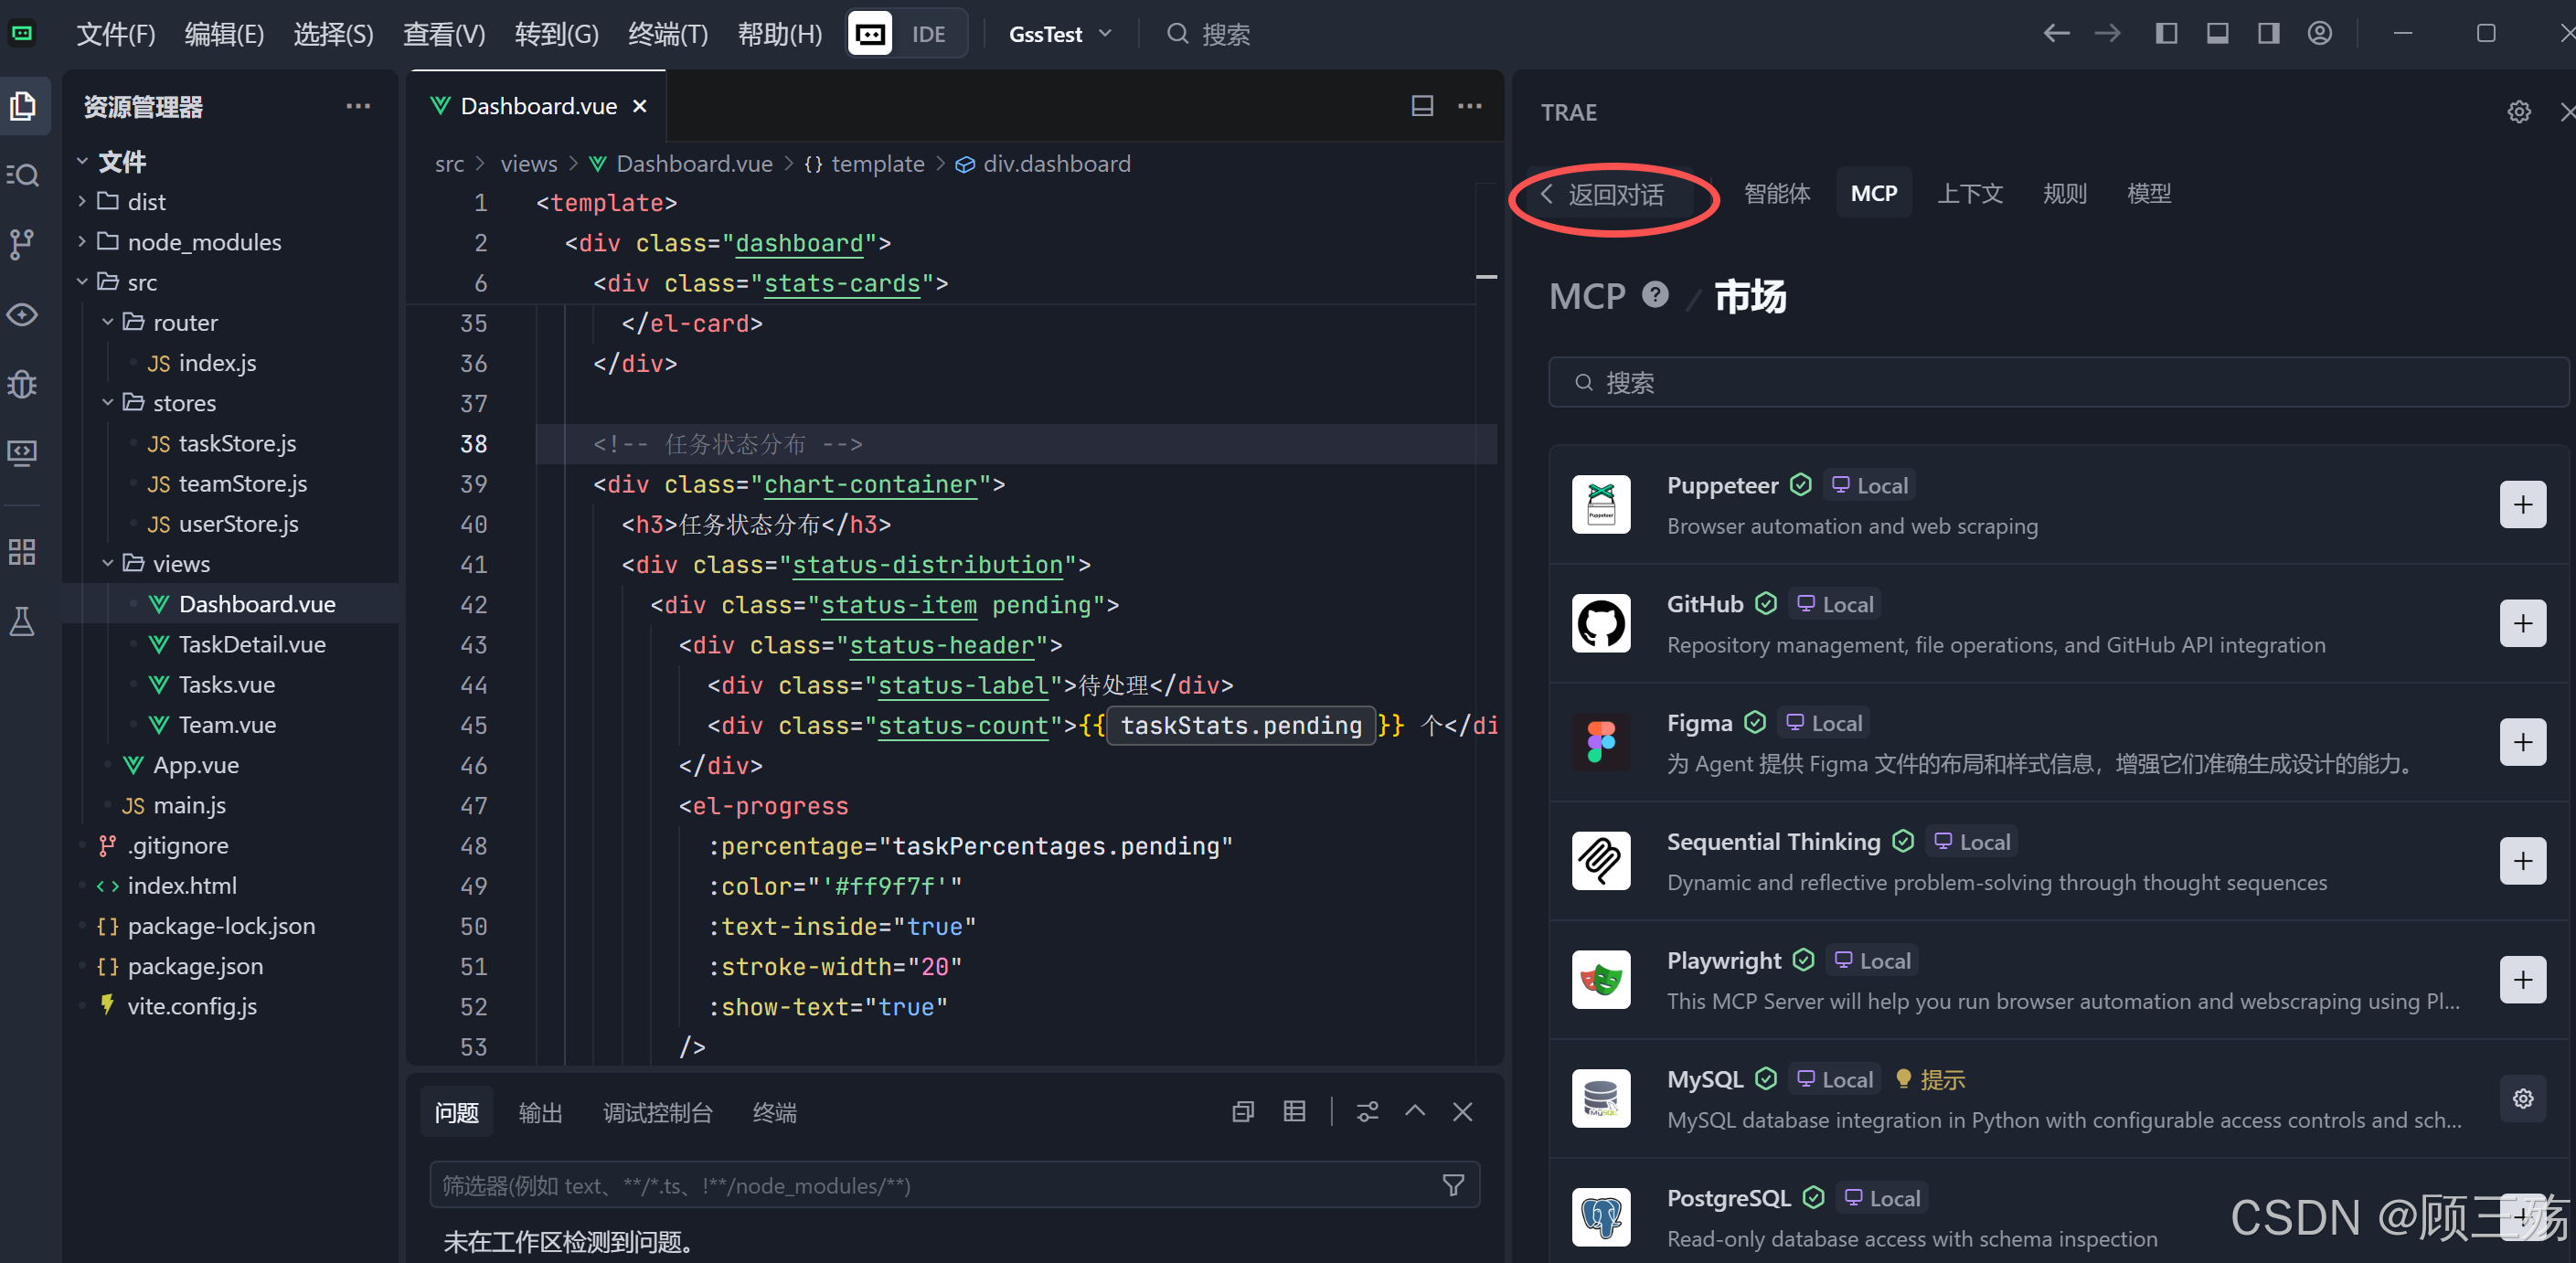Open the Search icon in activity bar
The image size is (2576, 1263).
click(x=23, y=175)
